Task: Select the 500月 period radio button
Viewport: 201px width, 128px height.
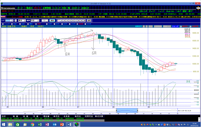Action: (85, 24)
